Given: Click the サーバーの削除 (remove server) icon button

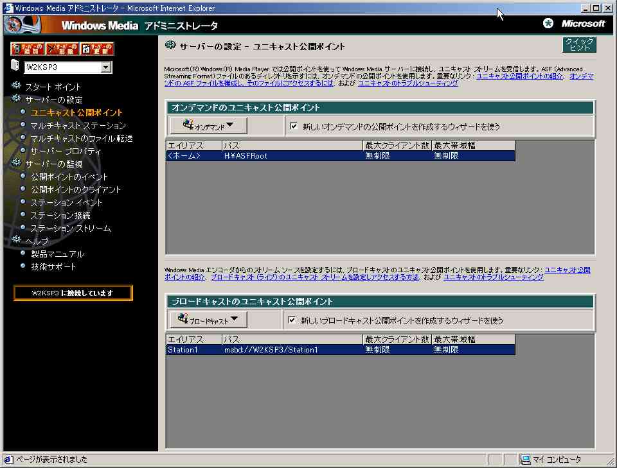Looking at the screenshot, I should 62,49.
